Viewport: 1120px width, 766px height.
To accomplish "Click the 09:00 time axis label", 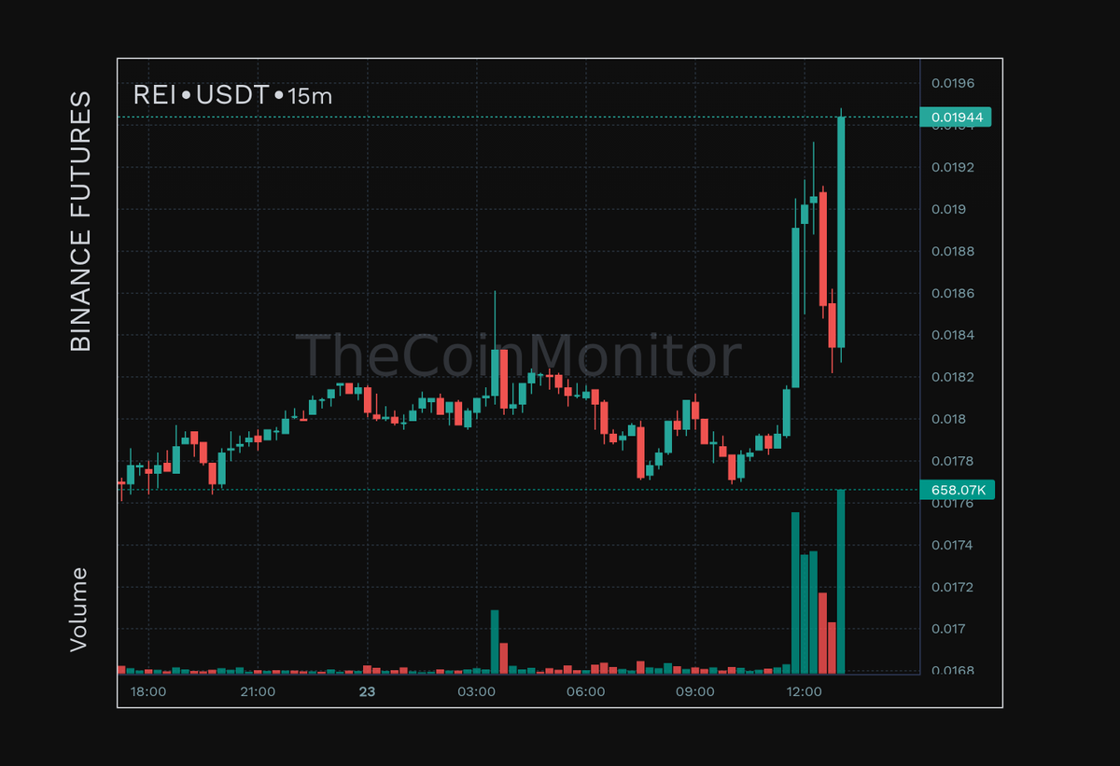I will click(695, 692).
